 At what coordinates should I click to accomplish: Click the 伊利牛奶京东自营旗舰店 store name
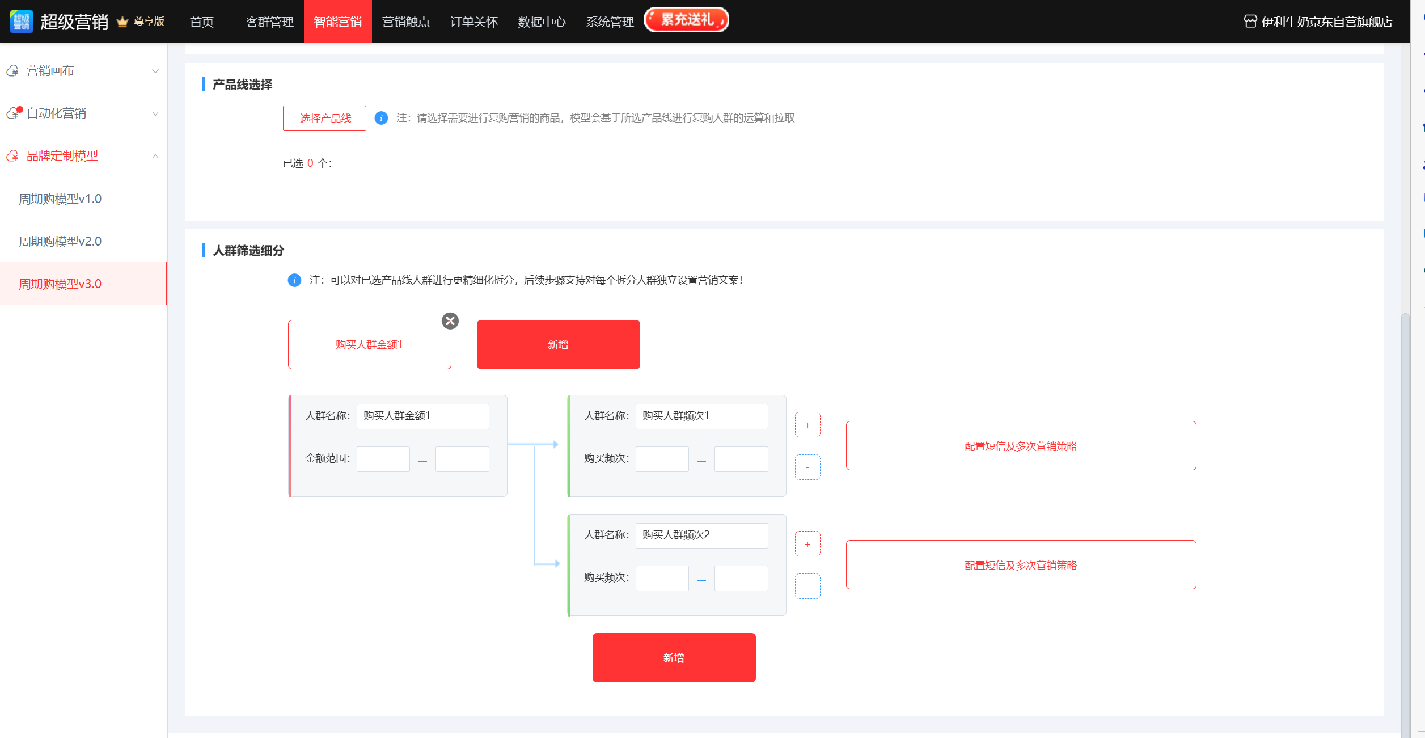click(1327, 22)
